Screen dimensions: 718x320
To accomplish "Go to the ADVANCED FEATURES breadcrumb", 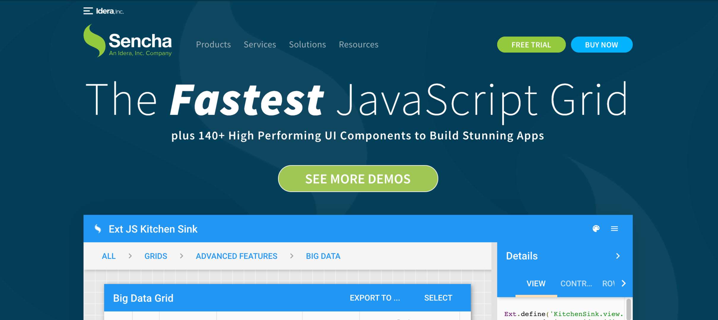I will point(236,256).
